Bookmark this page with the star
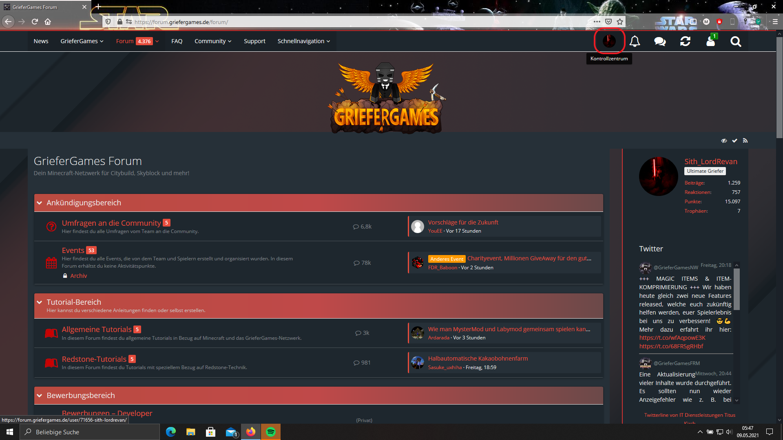 point(620,22)
